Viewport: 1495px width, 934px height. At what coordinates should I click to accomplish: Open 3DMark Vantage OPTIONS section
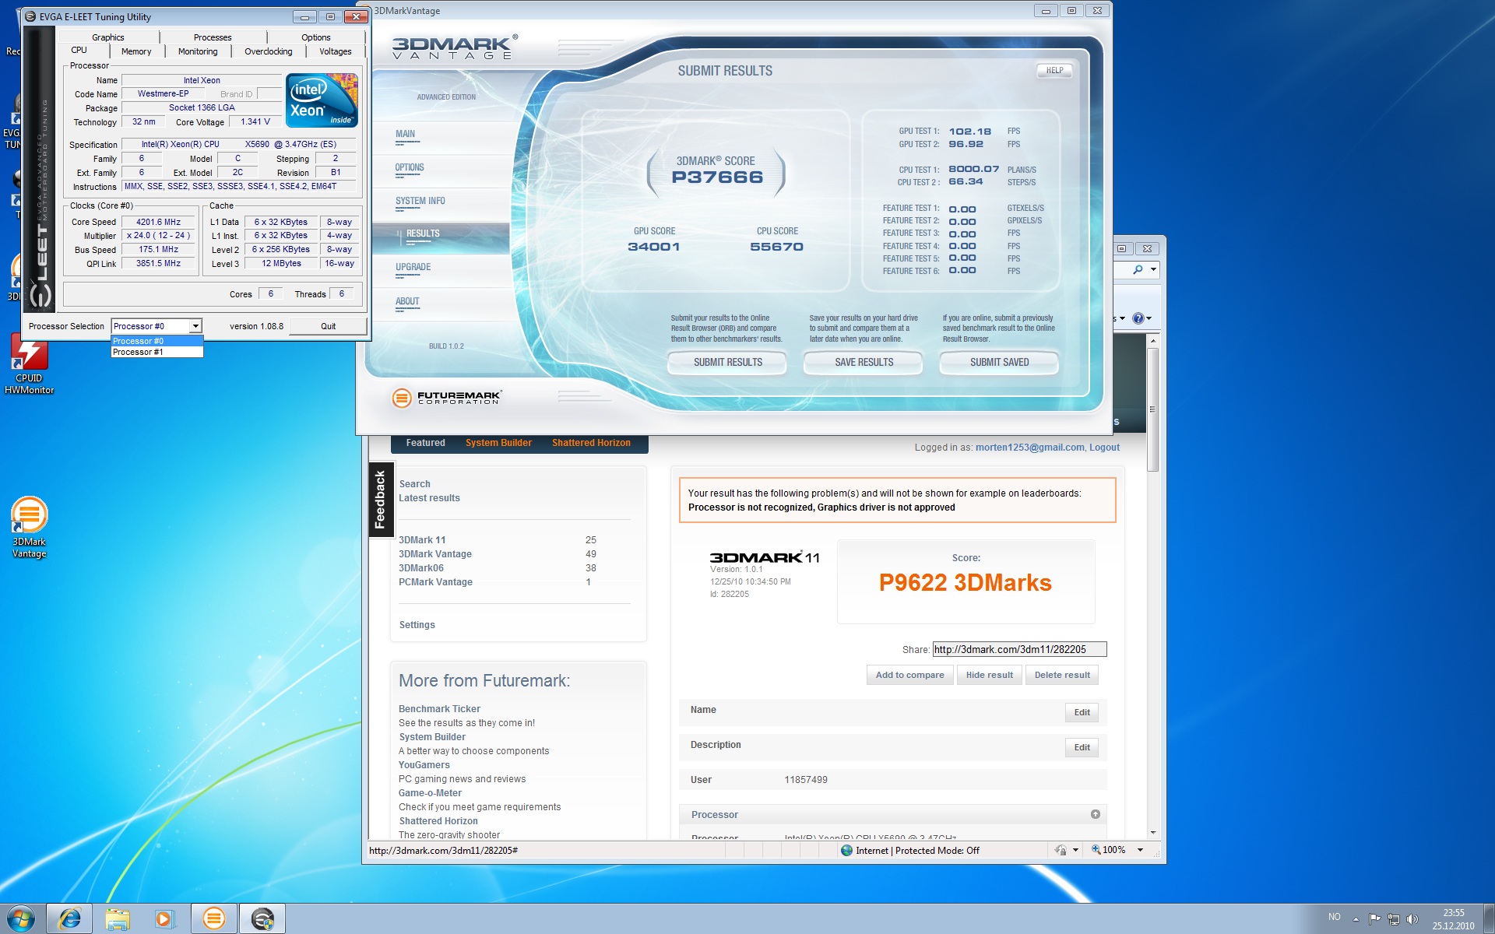pos(410,167)
